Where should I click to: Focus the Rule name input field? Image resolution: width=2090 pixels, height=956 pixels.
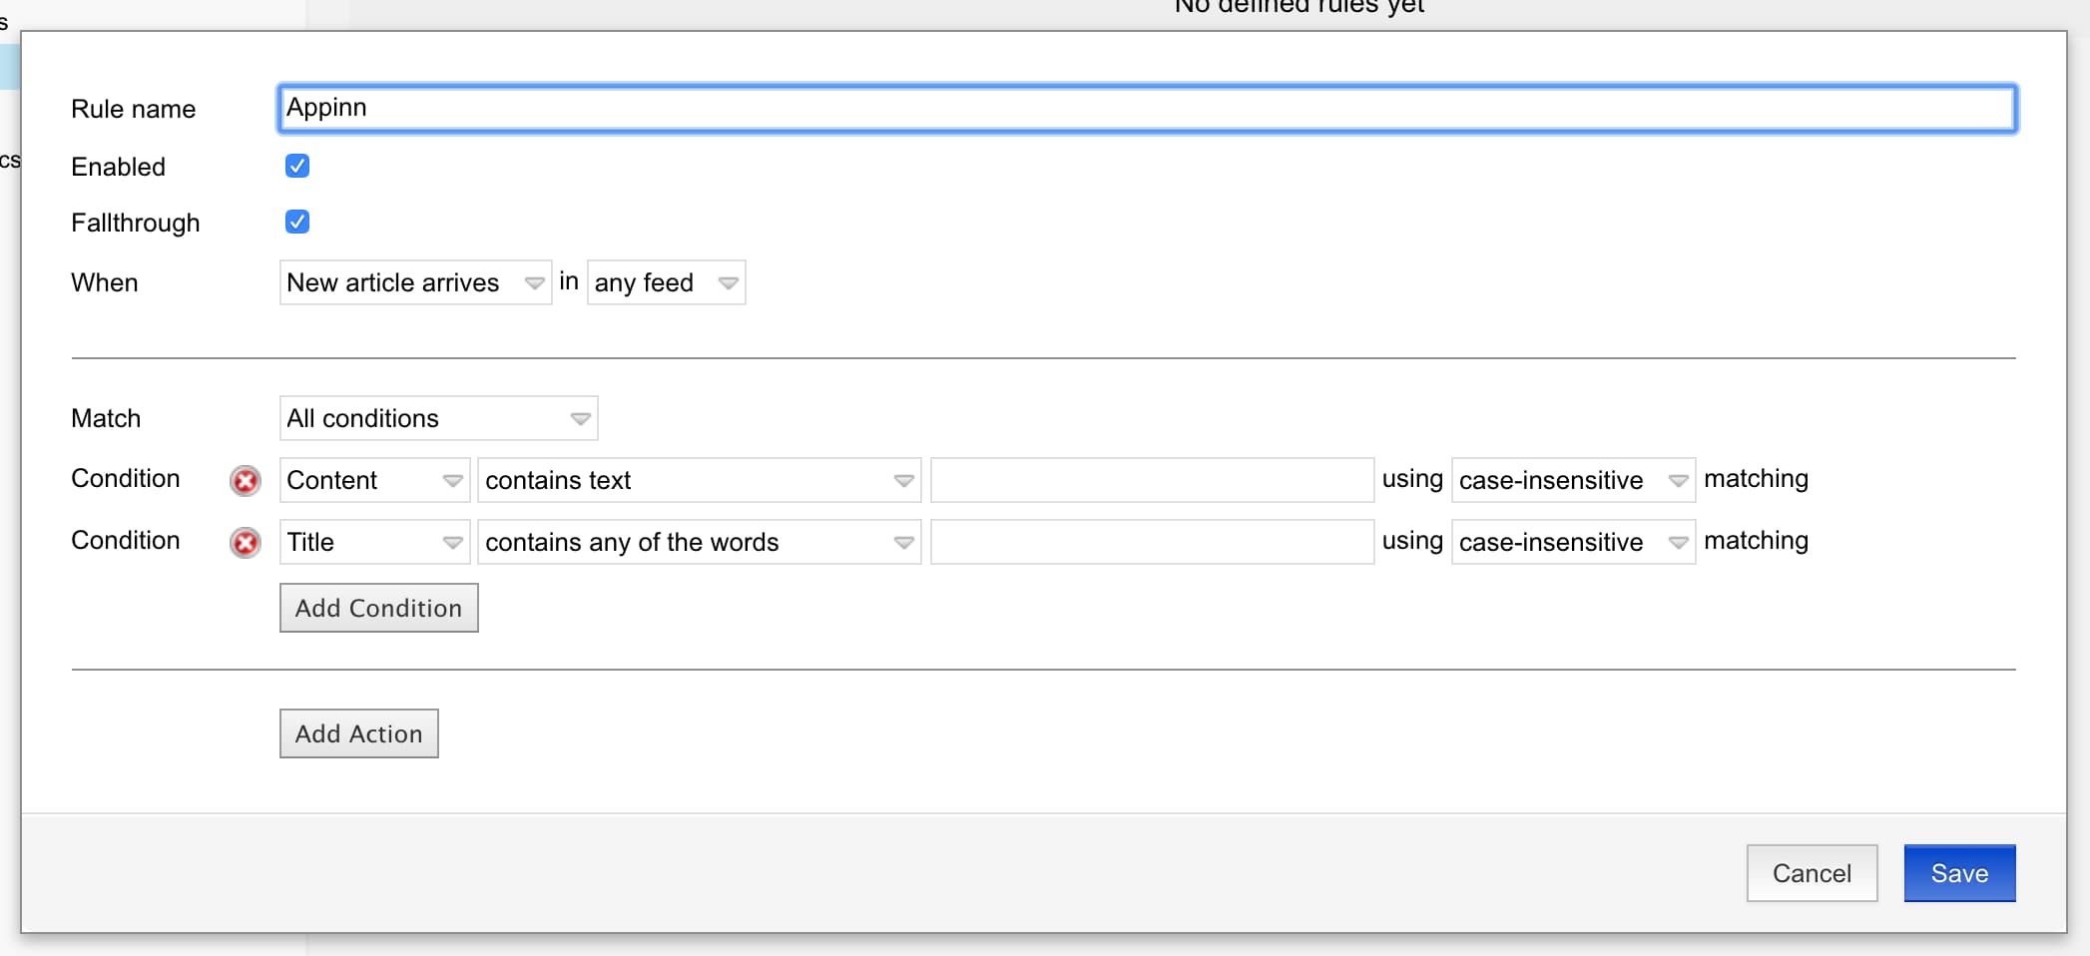(x=1147, y=108)
